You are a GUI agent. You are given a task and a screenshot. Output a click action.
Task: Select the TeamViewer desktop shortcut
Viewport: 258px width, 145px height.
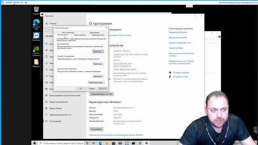[x=36, y=37]
